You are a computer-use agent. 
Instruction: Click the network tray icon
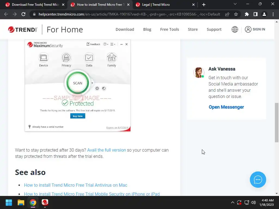coord(247,202)
